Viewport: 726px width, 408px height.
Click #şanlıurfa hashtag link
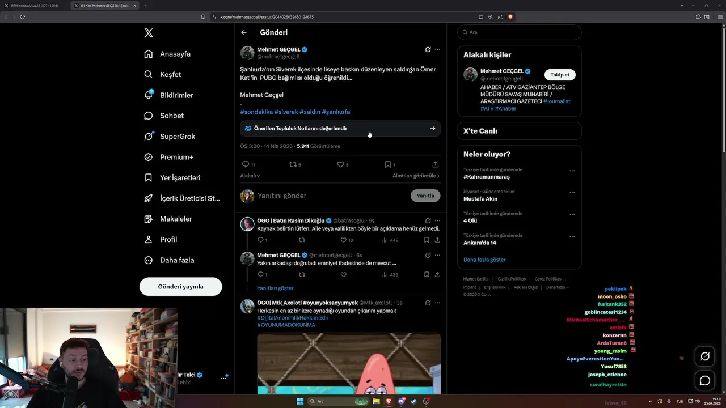tap(336, 112)
